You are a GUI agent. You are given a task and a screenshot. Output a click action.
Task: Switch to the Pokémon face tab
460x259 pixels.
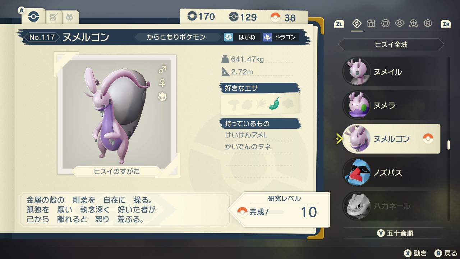tap(69, 17)
